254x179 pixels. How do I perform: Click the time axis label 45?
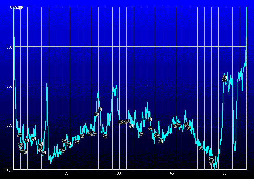click(x=172, y=173)
